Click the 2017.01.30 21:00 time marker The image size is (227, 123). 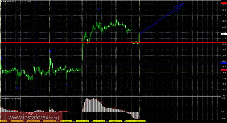140,121
